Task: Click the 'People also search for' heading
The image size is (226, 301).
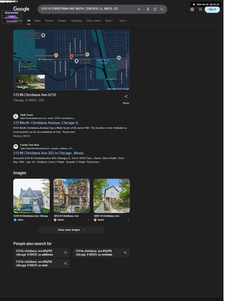Action: coord(32,244)
